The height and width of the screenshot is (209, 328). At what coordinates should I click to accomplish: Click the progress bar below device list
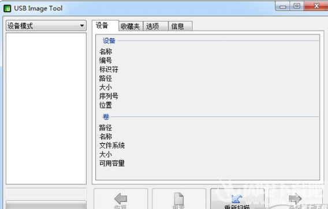tap(46, 193)
